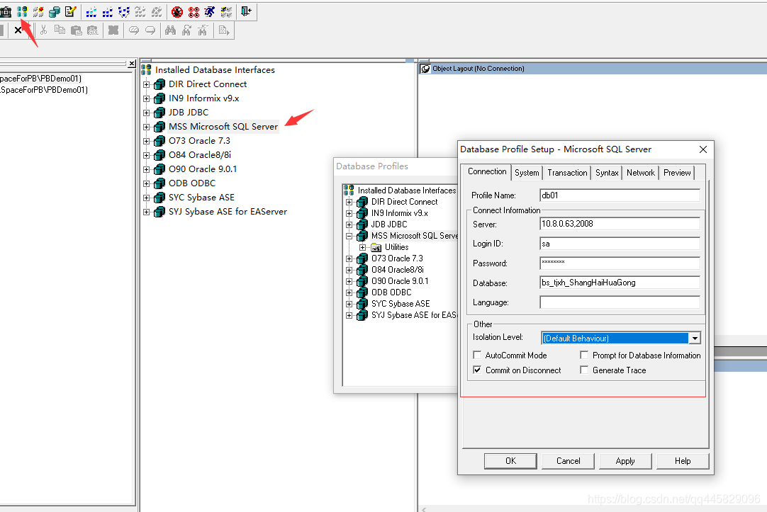
Task: Select O90 Oracle 9.0.1 in main tree
Action: [203, 169]
